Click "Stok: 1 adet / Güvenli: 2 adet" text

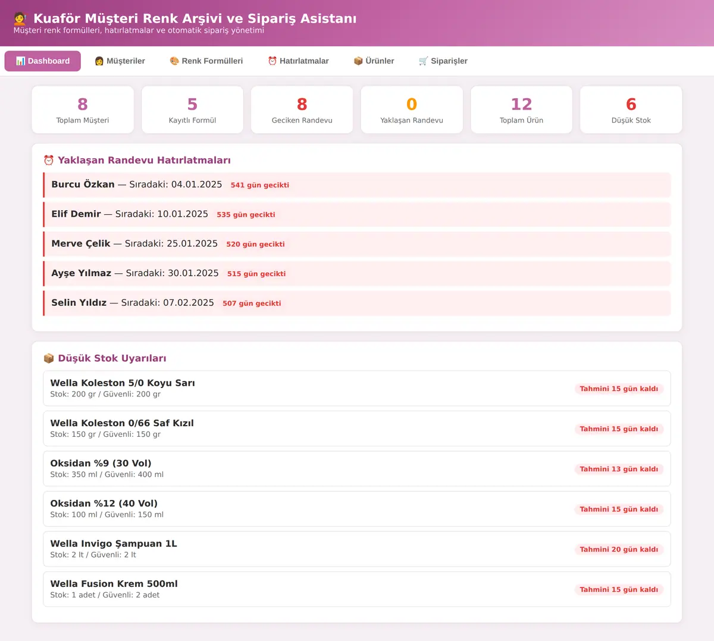pos(105,595)
